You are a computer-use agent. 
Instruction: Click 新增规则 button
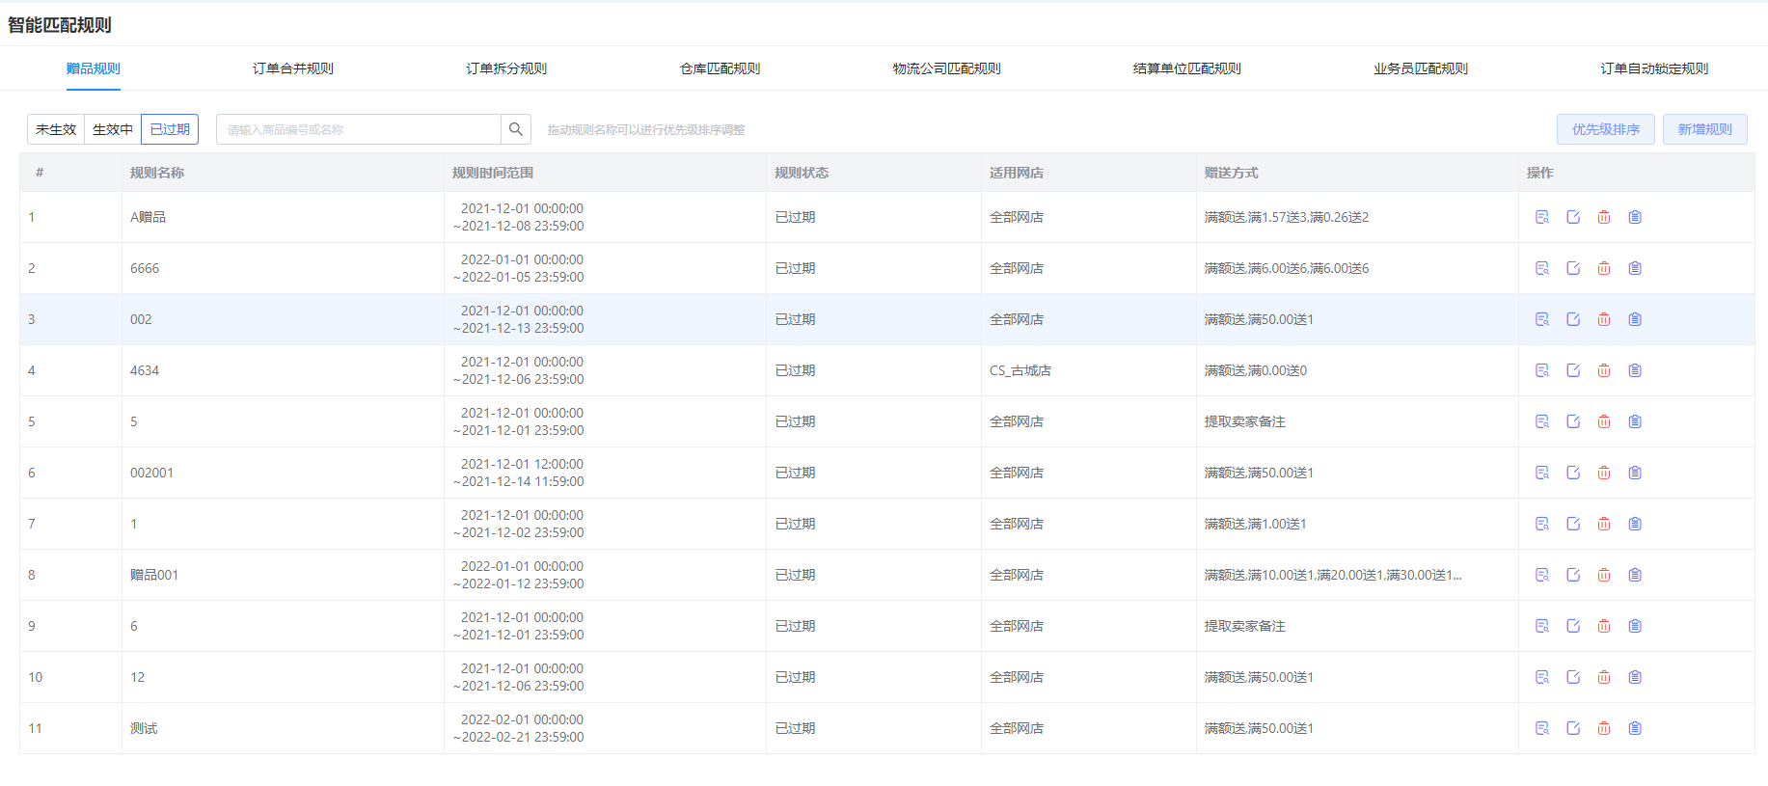click(1705, 129)
